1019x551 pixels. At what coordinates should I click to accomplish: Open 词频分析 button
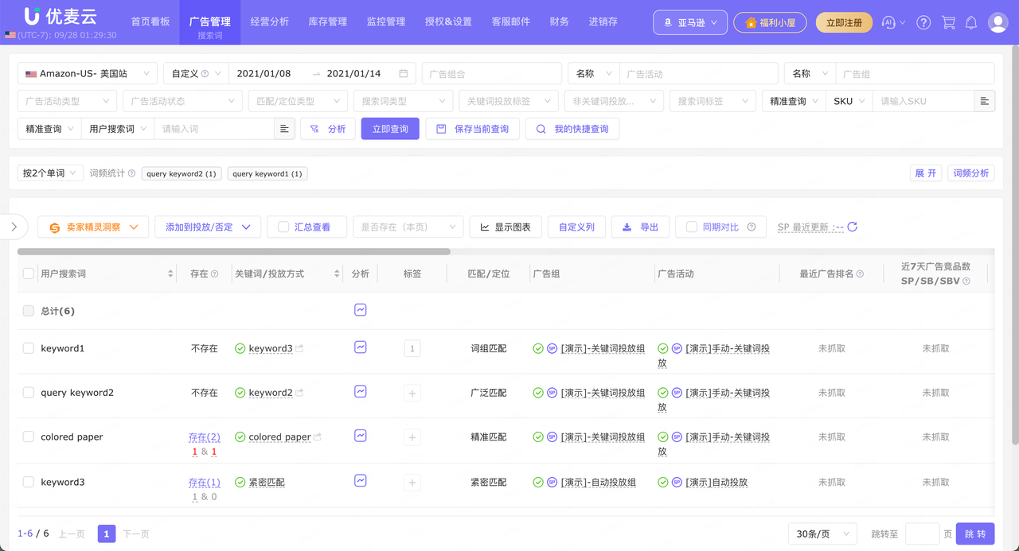tap(971, 173)
